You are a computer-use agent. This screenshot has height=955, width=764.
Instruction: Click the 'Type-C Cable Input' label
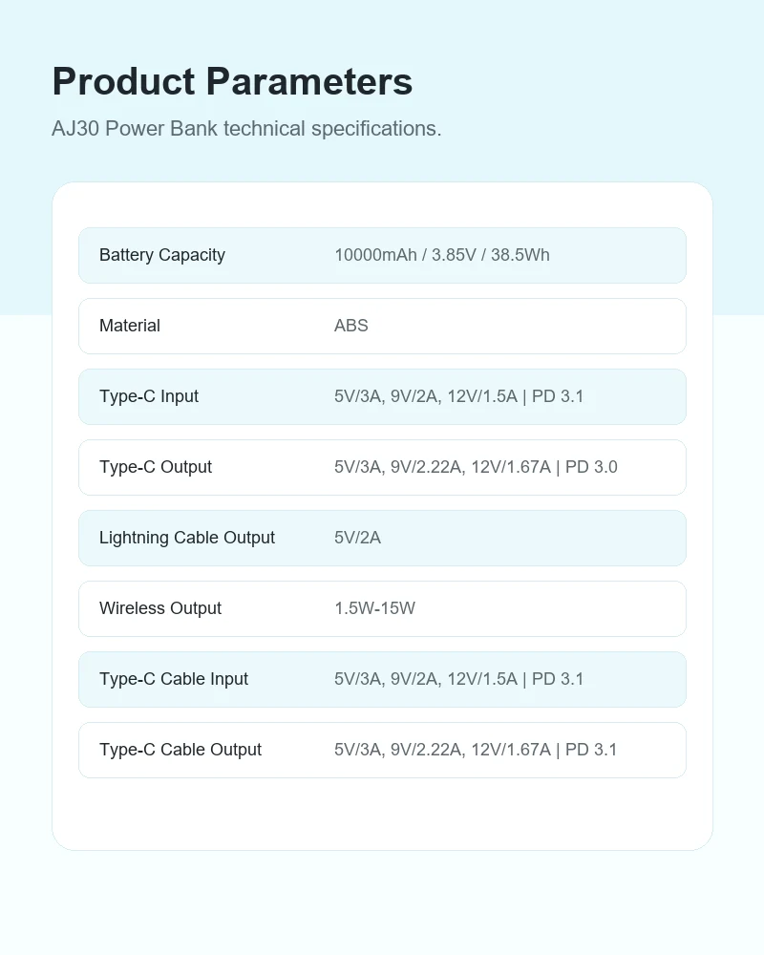(174, 678)
